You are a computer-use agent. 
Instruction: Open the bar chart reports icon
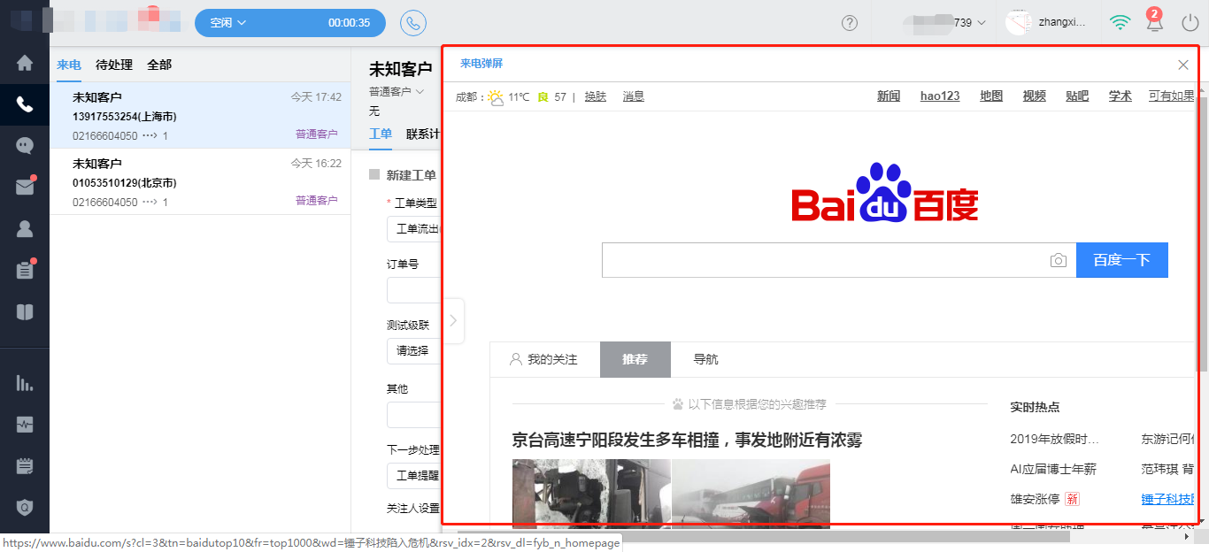pyautogui.click(x=25, y=383)
